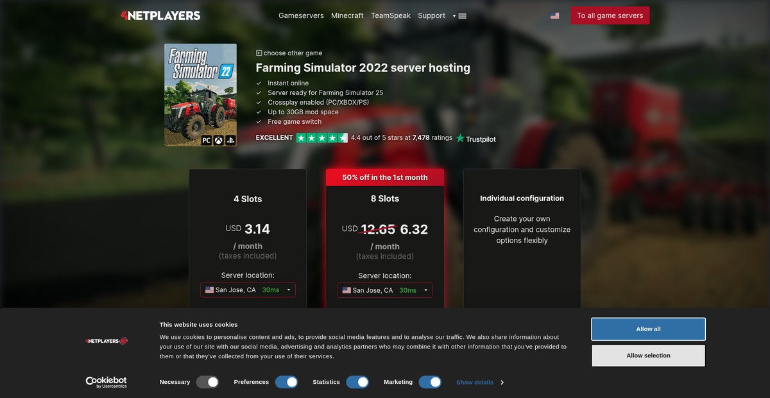Image resolution: width=770 pixels, height=398 pixels.
Task: Click the Up to 30GB mod space feature
Action: (303, 112)
